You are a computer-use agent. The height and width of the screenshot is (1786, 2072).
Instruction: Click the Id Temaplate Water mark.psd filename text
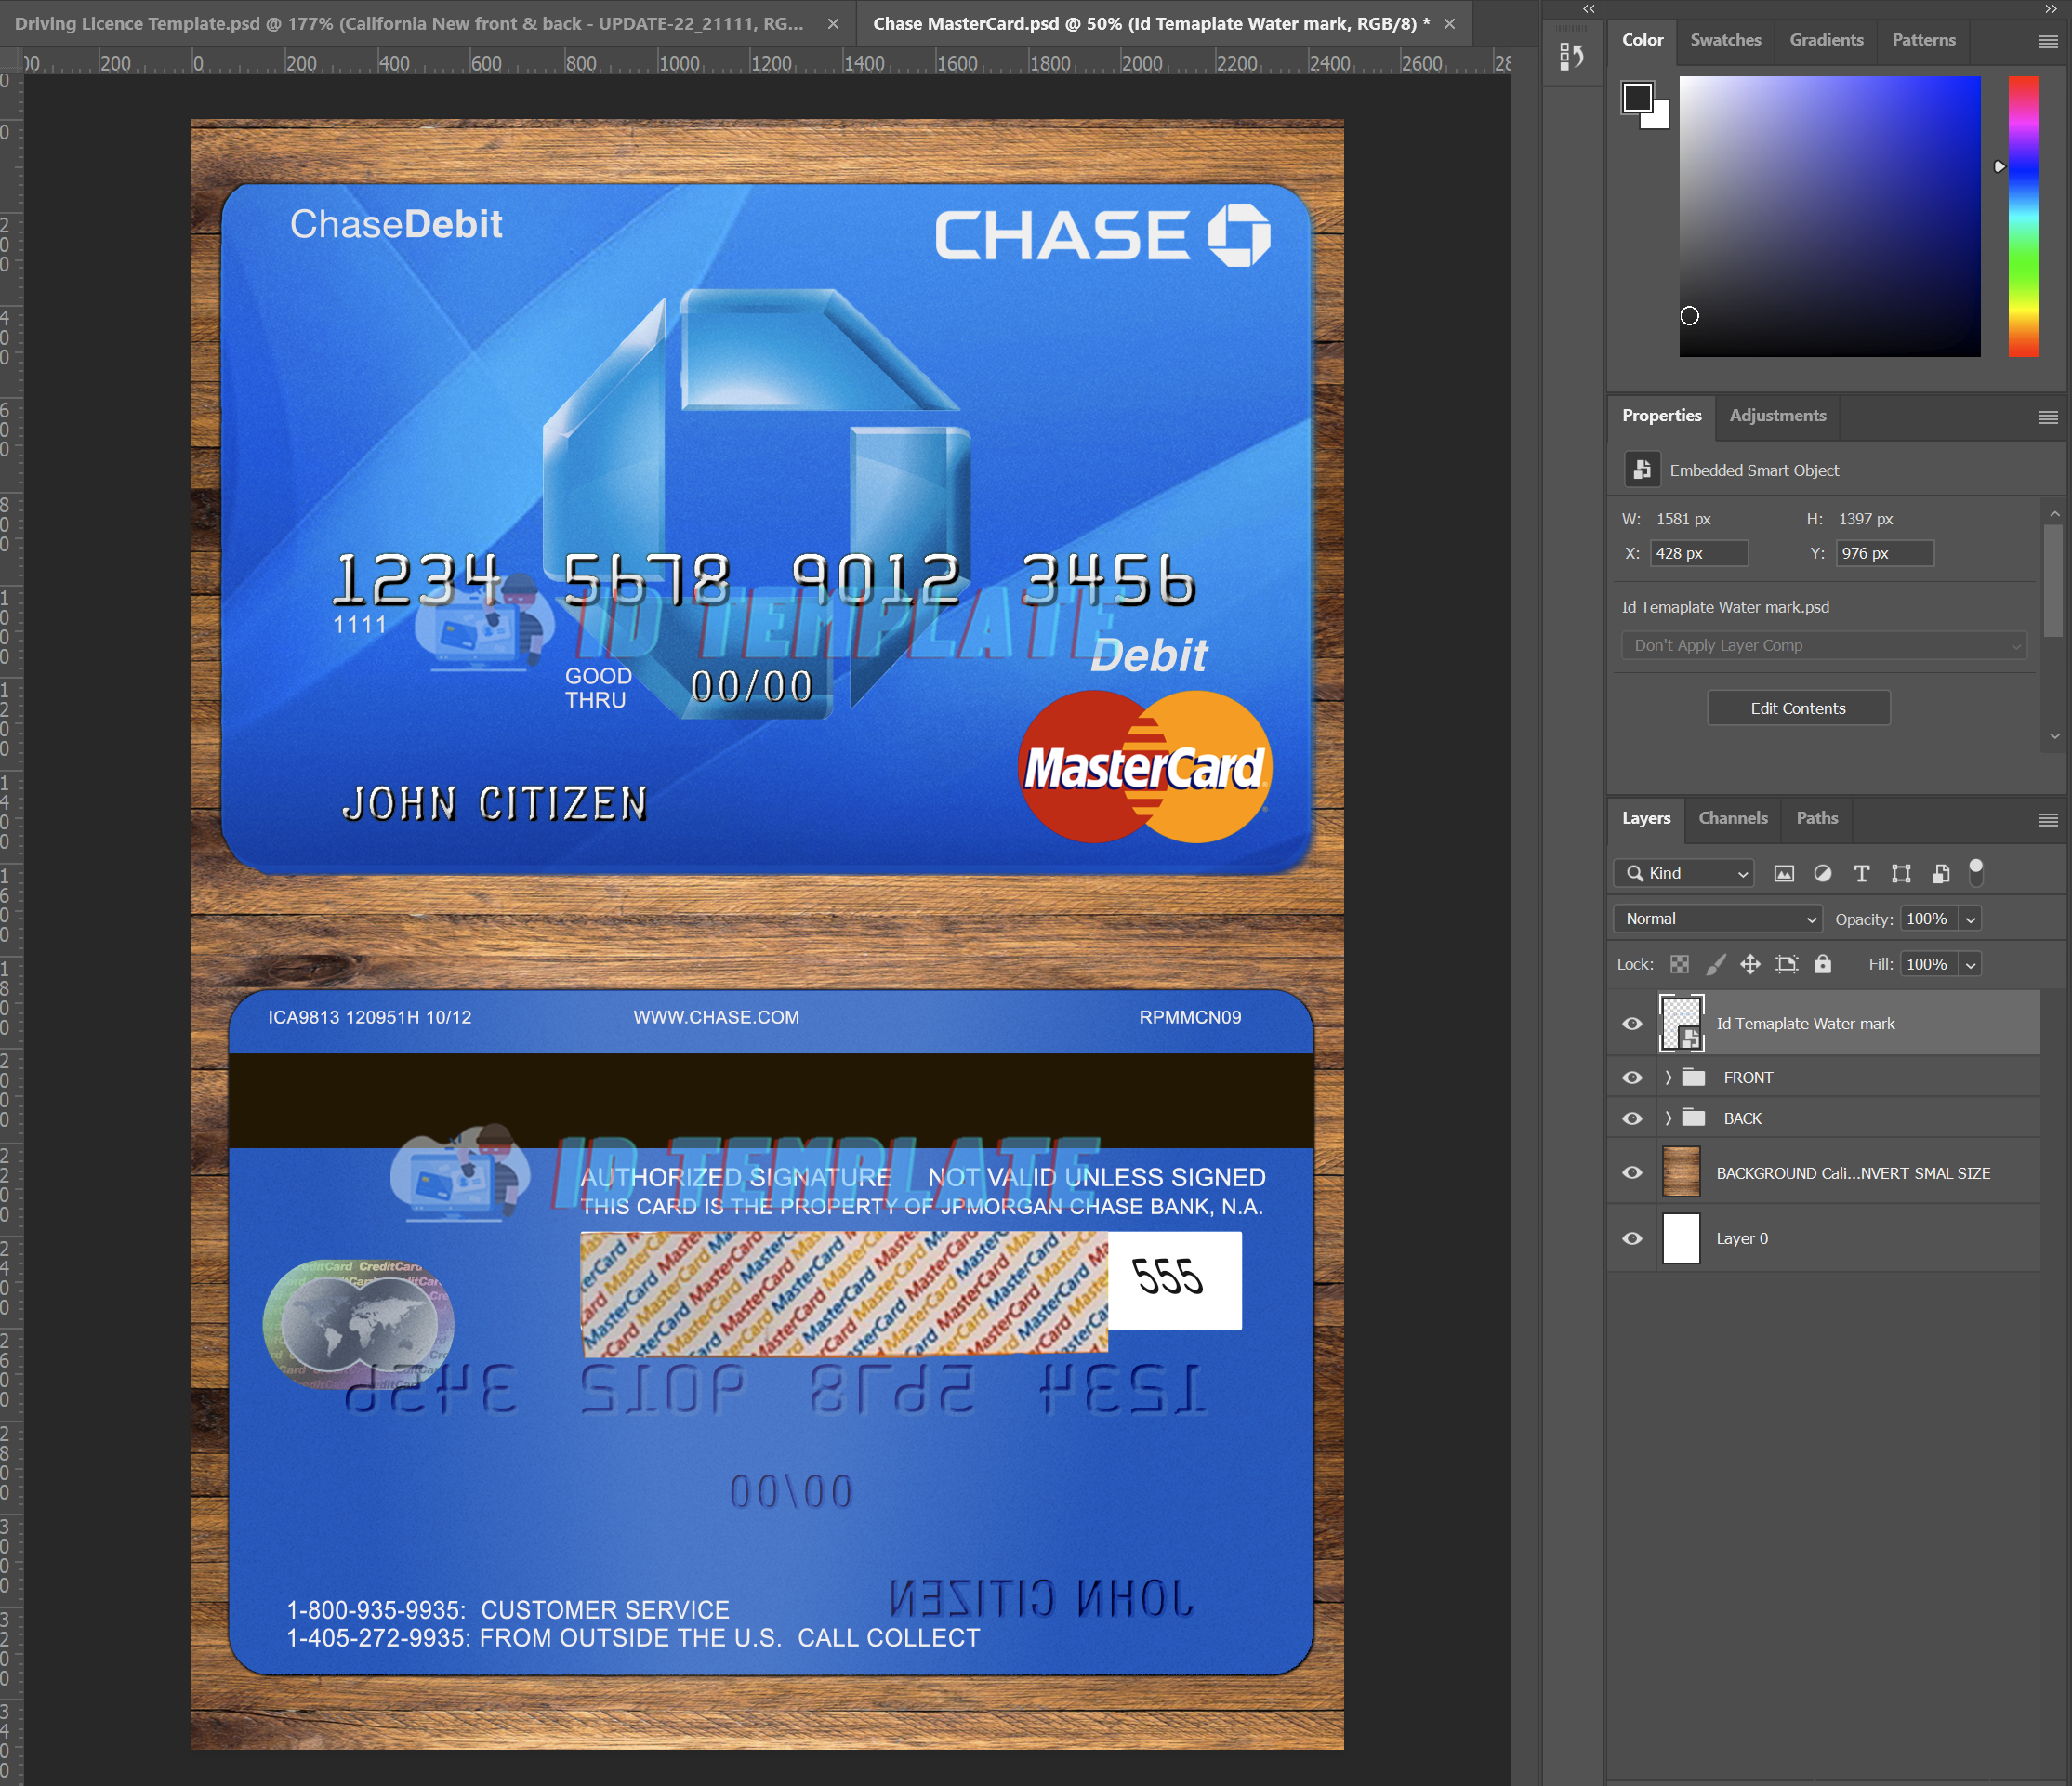[1725, 607]
